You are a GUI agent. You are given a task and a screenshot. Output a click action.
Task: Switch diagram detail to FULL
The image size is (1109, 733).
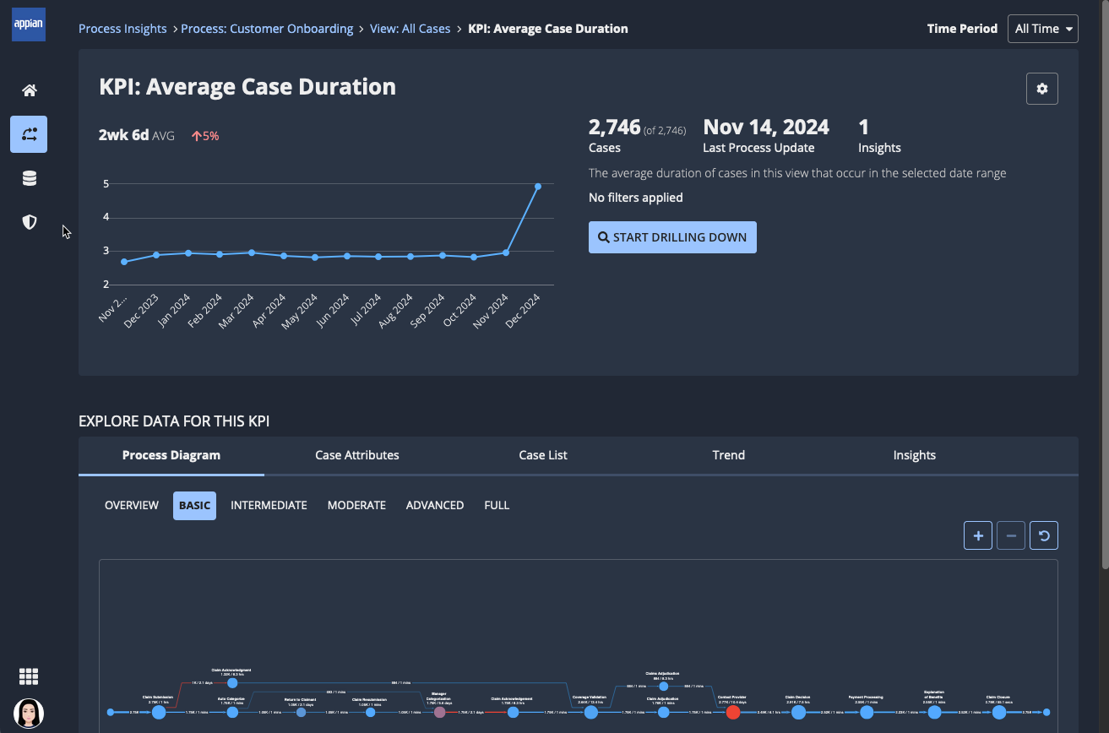(497, 505)
